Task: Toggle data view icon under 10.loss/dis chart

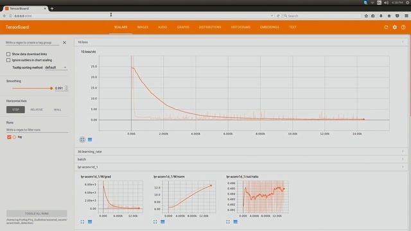Action: pos(90,140)
